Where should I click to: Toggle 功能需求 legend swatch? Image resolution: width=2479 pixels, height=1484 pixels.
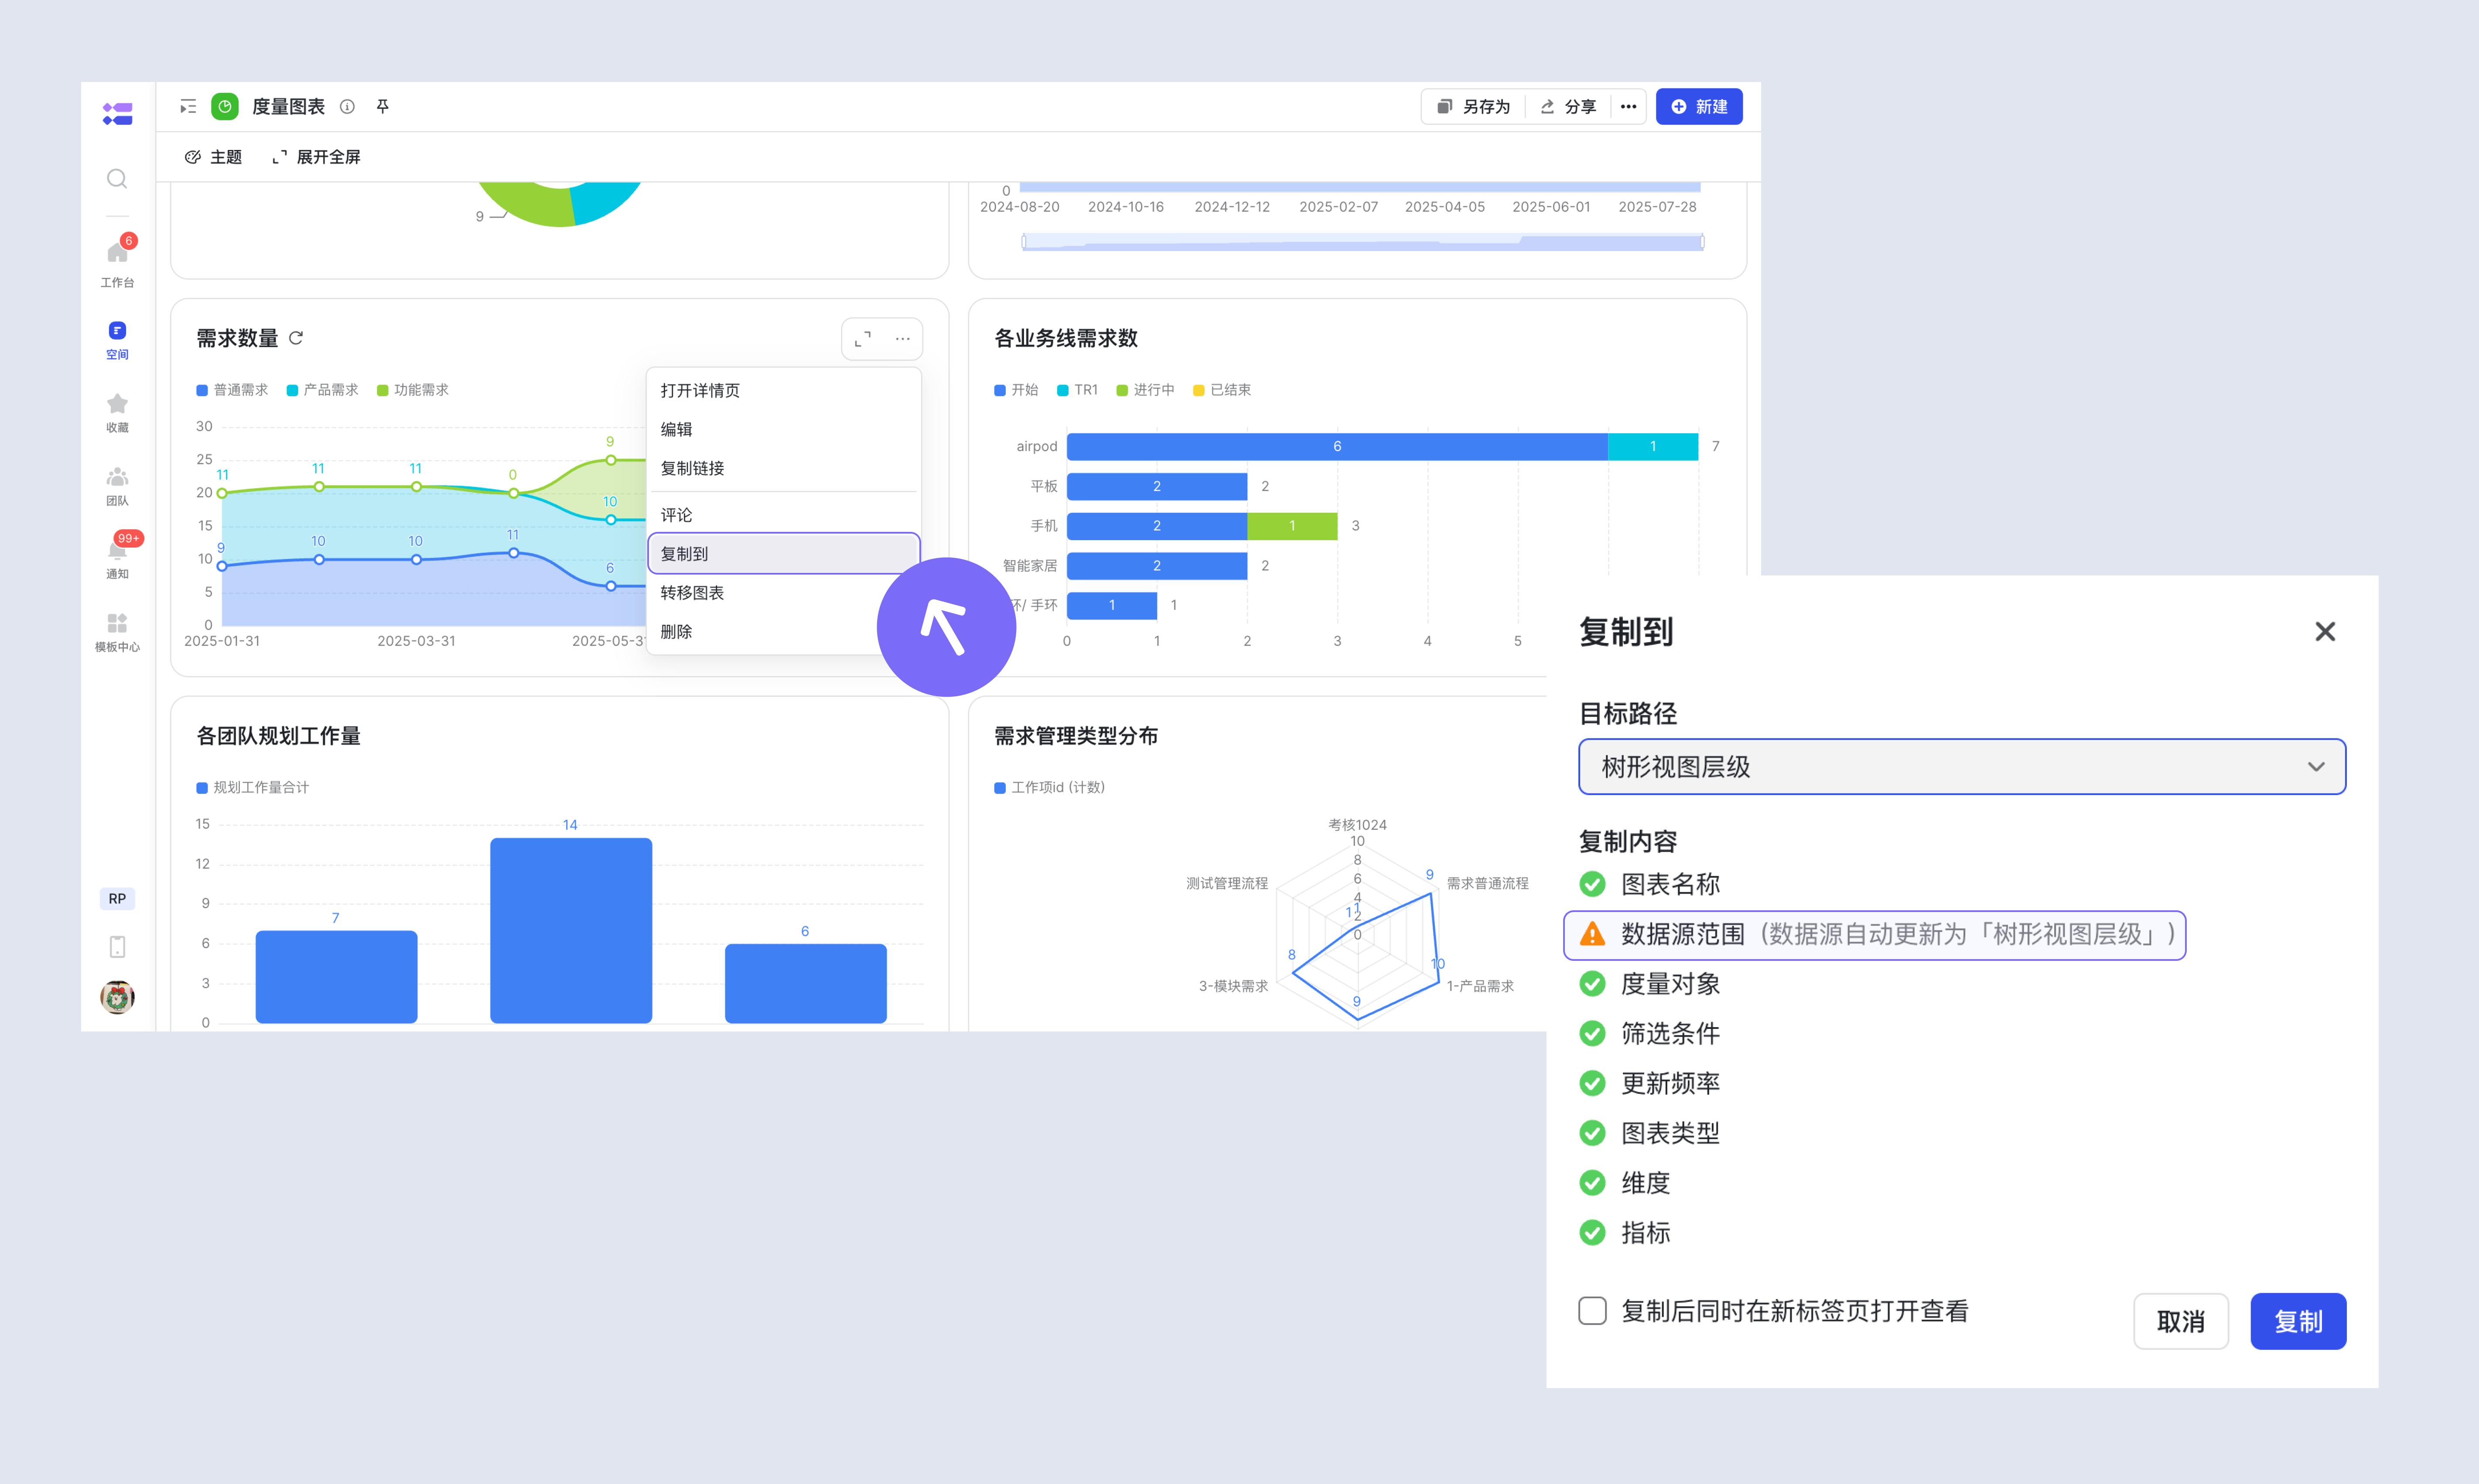pyautogui.click(x=382, y=390)
